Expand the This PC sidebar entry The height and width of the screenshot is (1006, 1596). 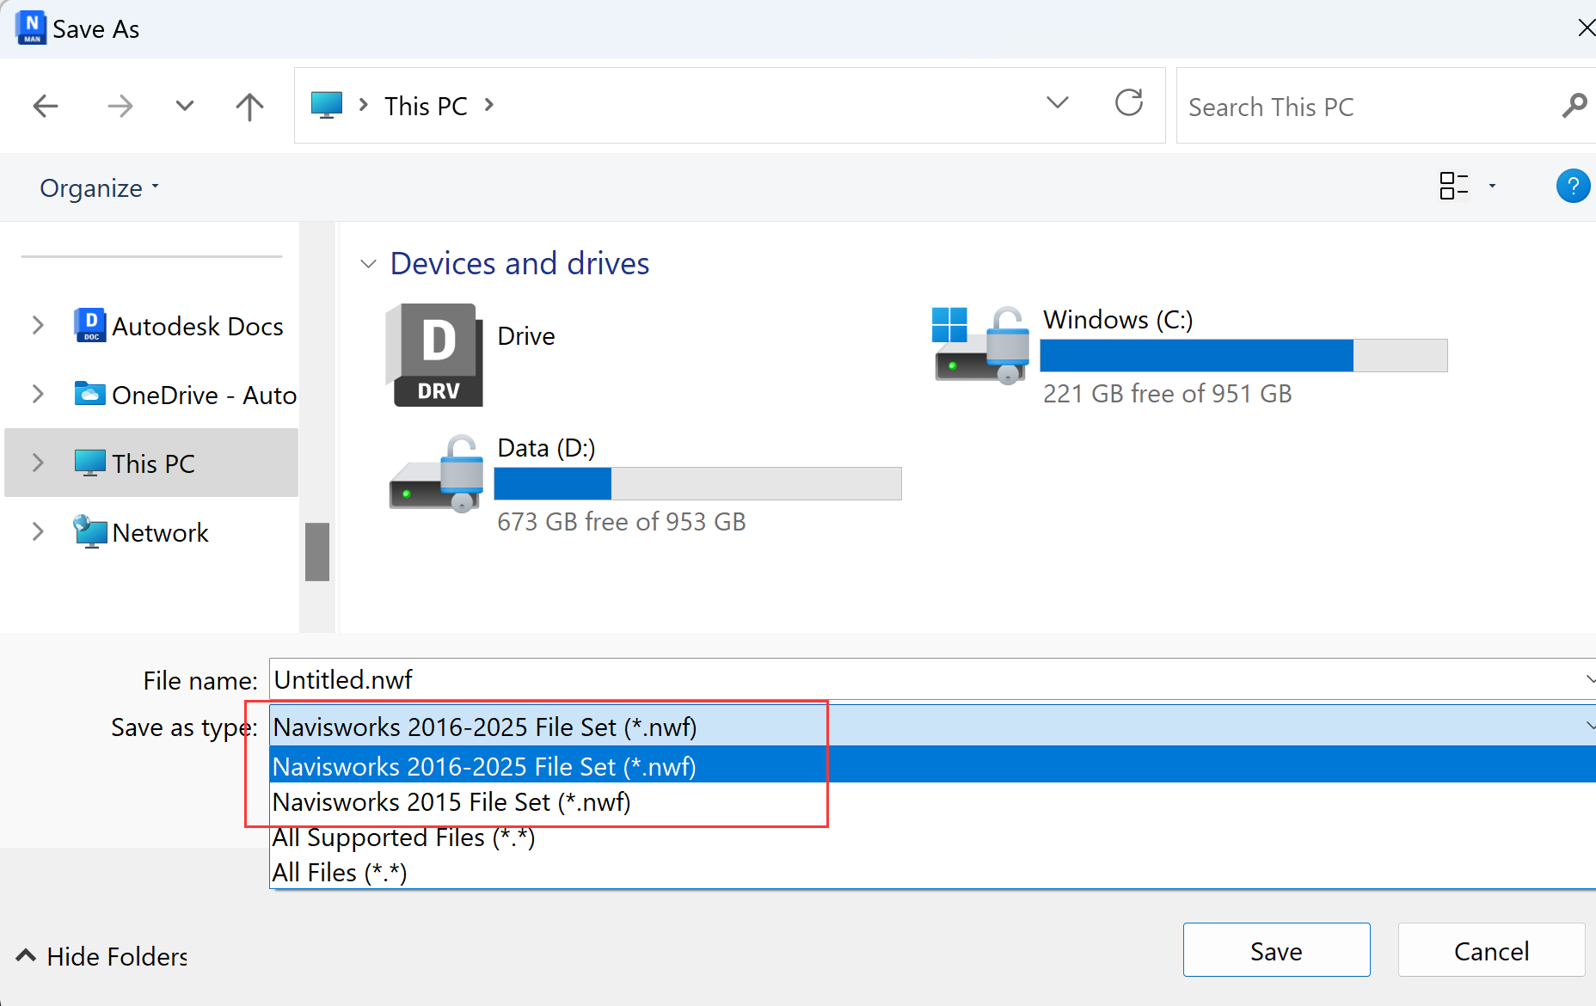coord(37,463)
